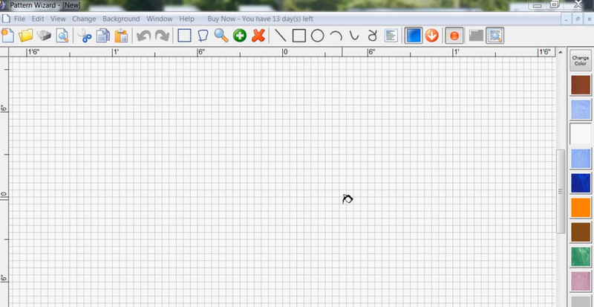Screen dimensions: 594x307
Task: Click the green plus add icon
Action: [240, 36]
